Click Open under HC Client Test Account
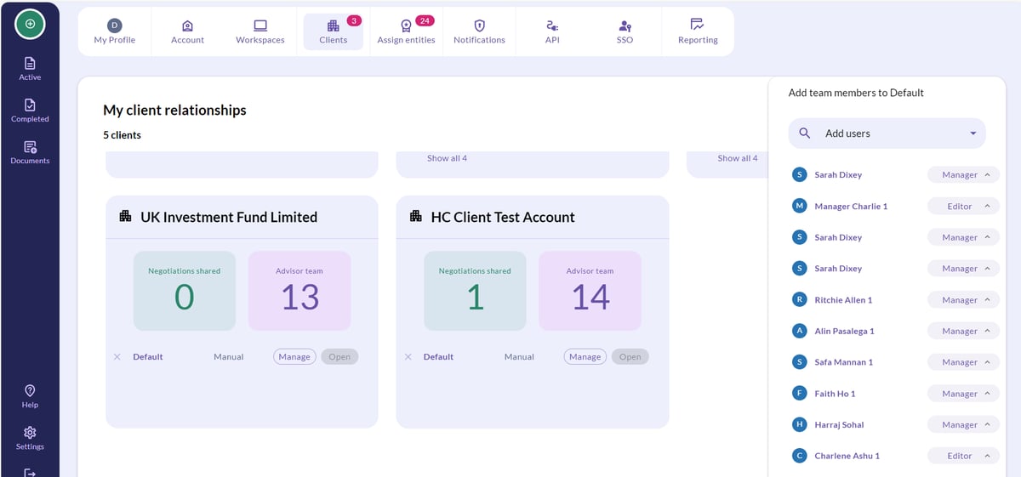The height and width of the screenshot is (477, 1021). tap(630, 357)
